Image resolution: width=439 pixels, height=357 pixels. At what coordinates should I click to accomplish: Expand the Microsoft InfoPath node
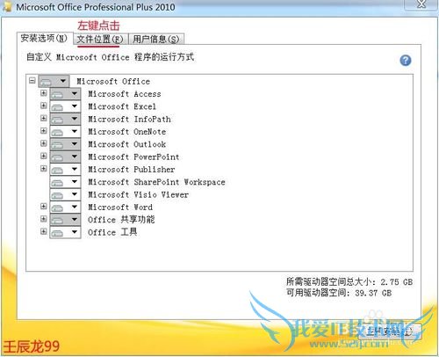click(43, 118)
